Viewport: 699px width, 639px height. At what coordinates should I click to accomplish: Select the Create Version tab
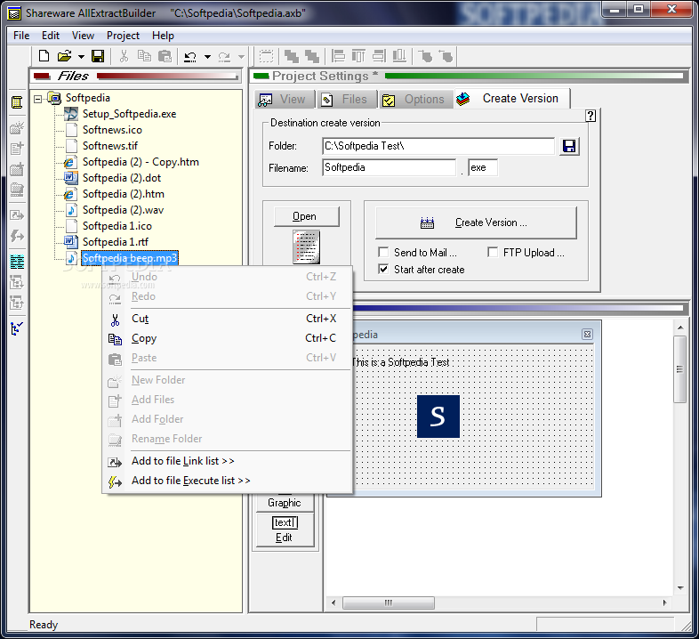point(511,98)
